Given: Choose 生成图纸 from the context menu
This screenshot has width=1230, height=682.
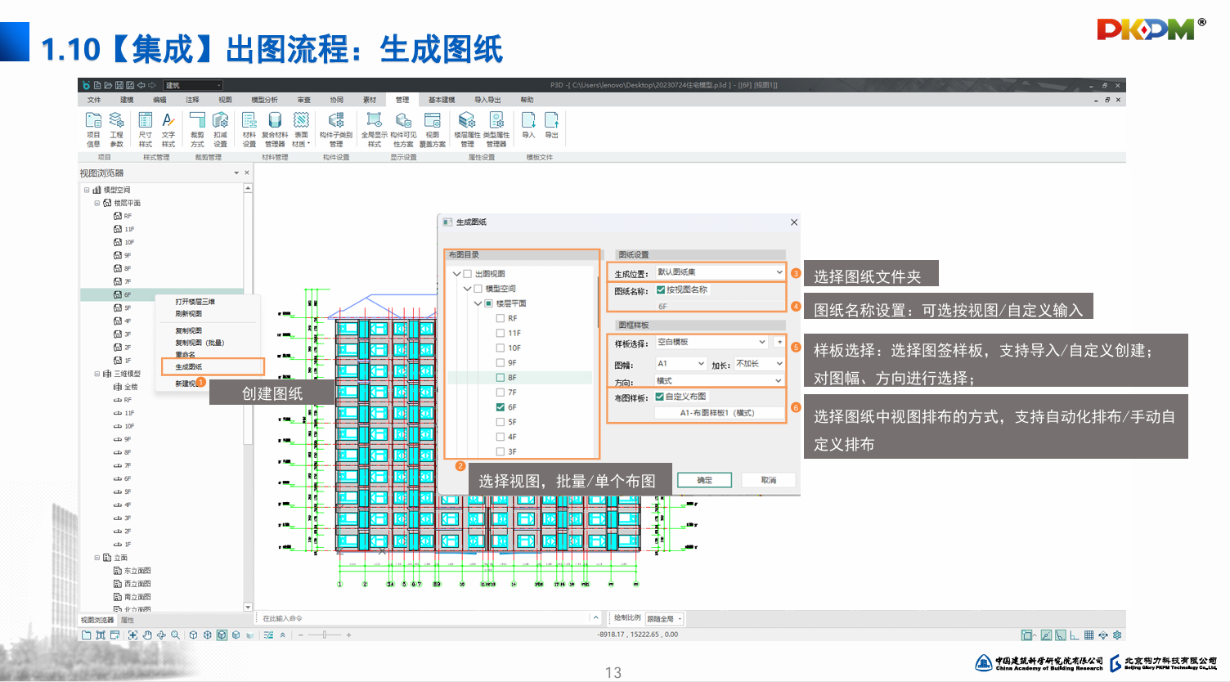Looking at the screenshot, I should tap(189, 366).
